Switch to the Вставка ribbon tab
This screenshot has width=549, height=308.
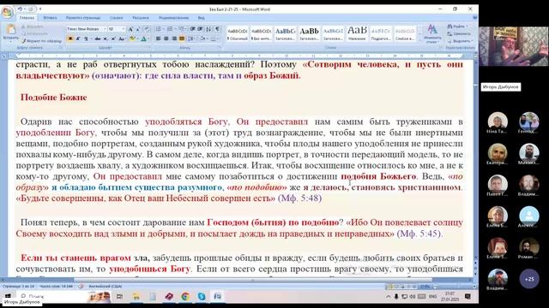coord(50,17)
